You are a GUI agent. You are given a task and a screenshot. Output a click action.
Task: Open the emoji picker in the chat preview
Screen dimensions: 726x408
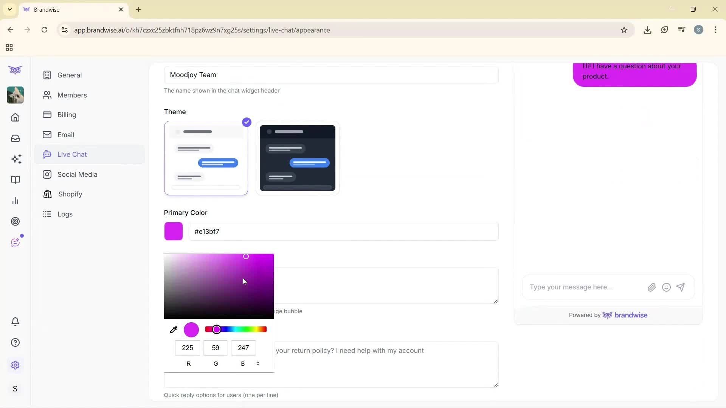tap(666, 287)
